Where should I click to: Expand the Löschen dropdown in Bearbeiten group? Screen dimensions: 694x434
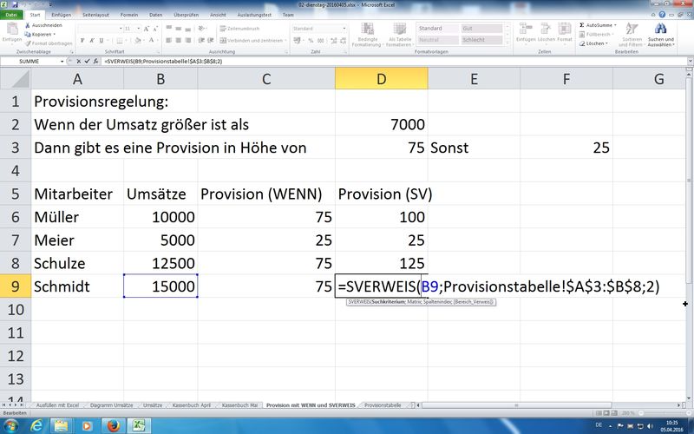[606, 43]
